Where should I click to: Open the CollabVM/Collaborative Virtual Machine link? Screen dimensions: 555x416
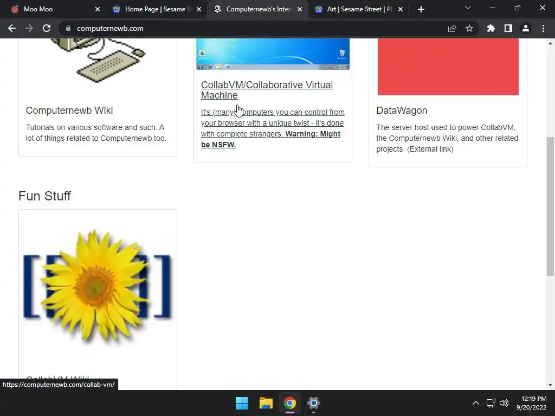pyautogui.click(x=267, y=90)
